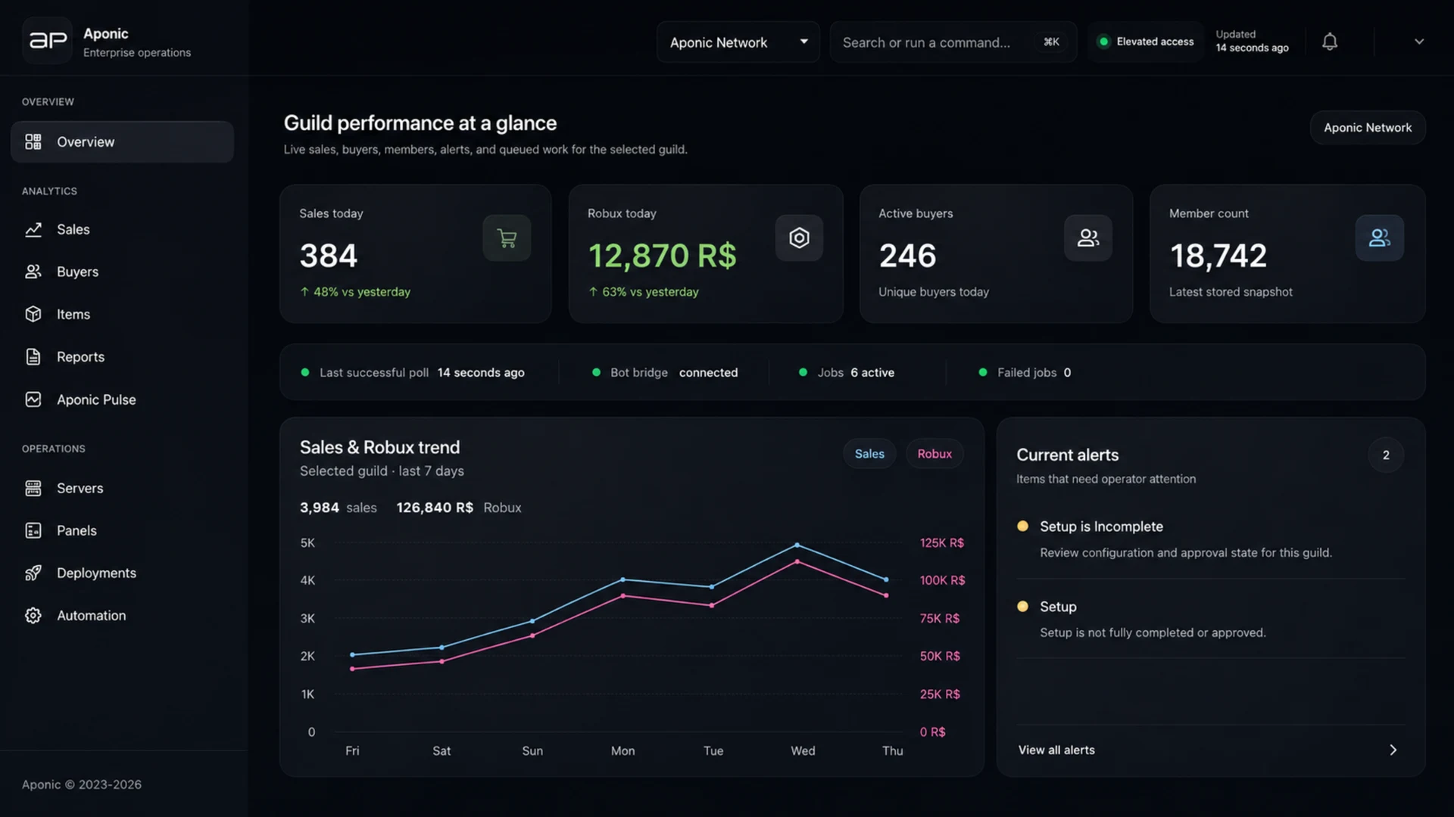Open the Overview grid icon in the sidebar
This screenshot has height=817, width=1454.
point(33,141)
